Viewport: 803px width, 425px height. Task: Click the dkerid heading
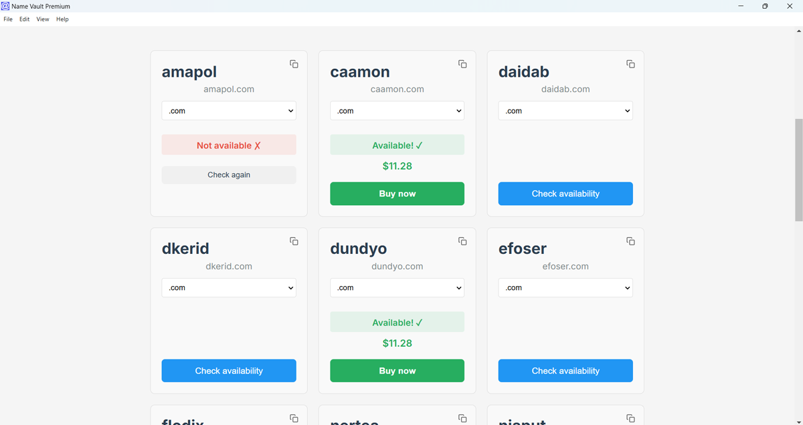click(185, 249)
